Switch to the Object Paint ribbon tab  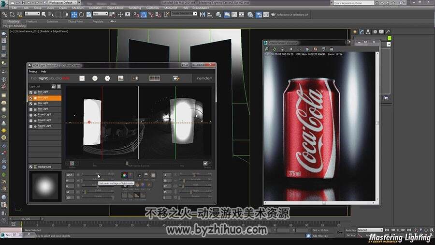pos(75,21)
